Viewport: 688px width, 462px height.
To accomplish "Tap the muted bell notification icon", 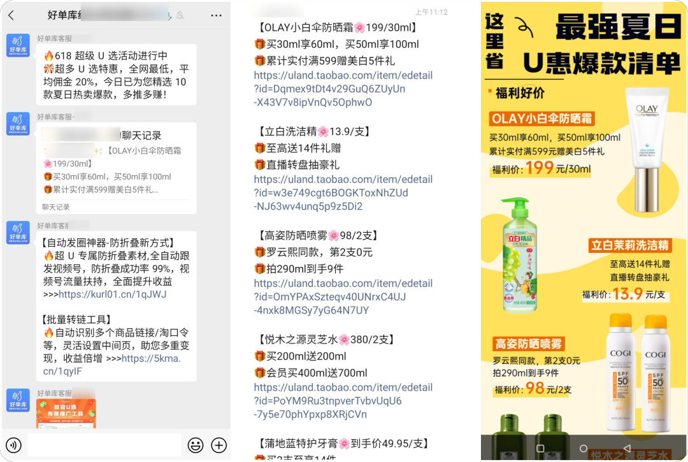I will [180, 15].
